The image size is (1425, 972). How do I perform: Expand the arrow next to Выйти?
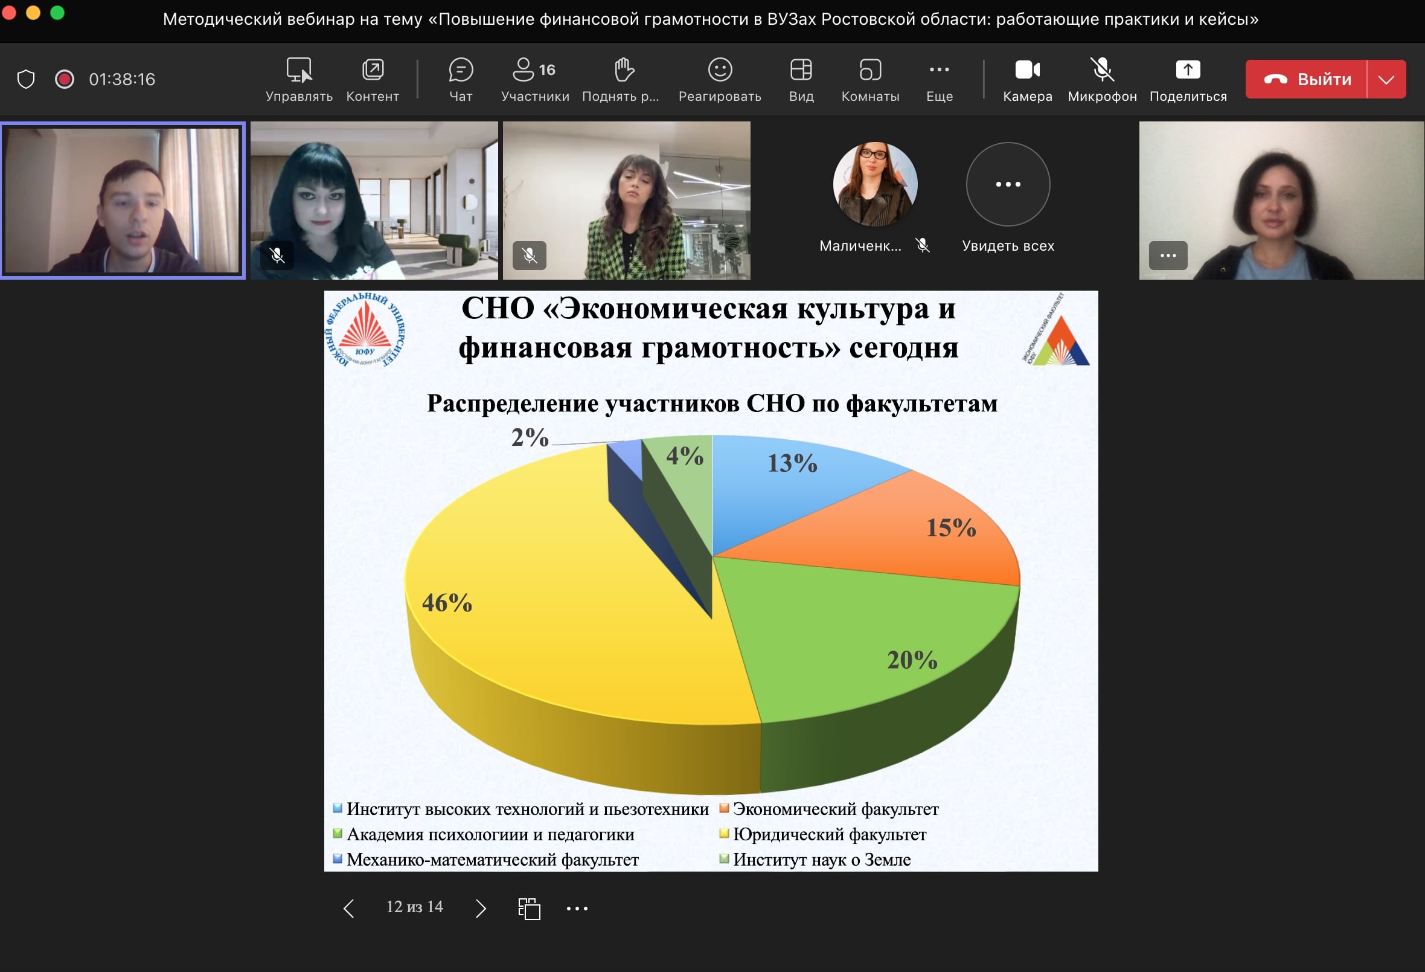1386,79
